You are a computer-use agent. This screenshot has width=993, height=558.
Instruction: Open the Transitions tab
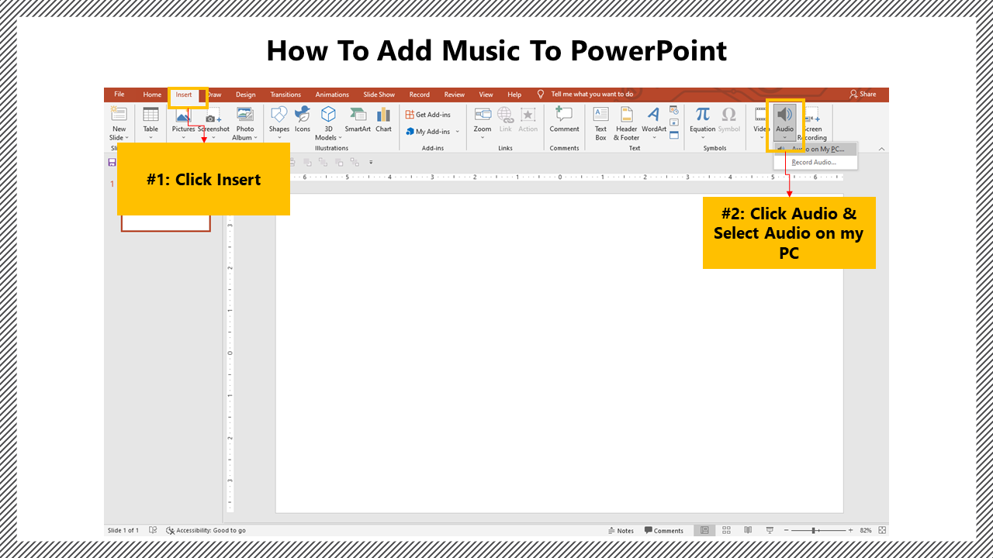pyautogui.click(x=285, y=95)
